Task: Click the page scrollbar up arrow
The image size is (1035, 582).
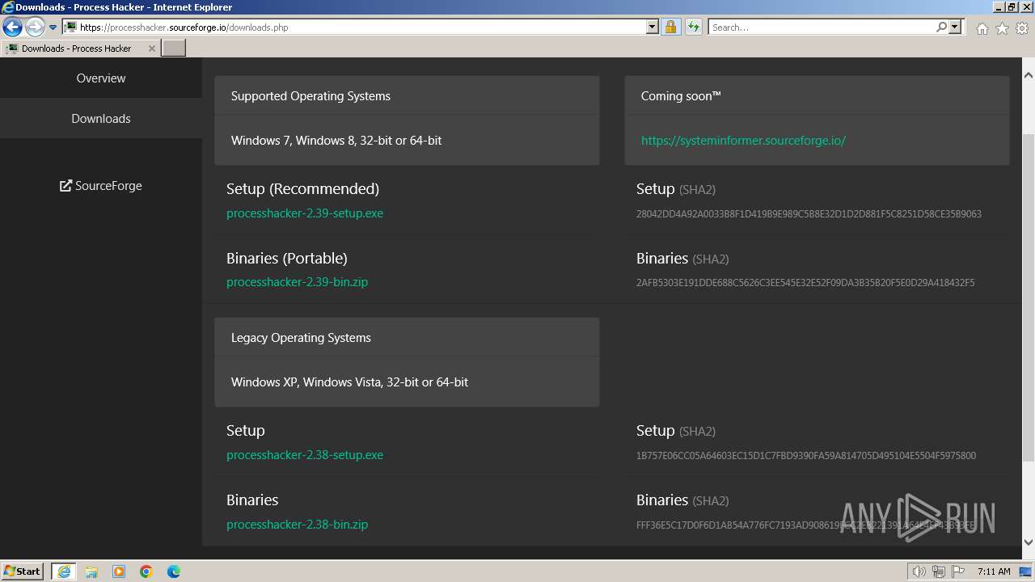Action: 1029,75
